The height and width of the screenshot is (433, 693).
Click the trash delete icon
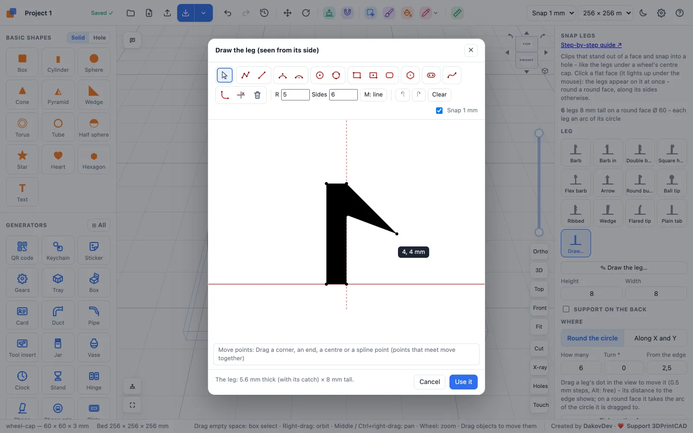(257, 95)
